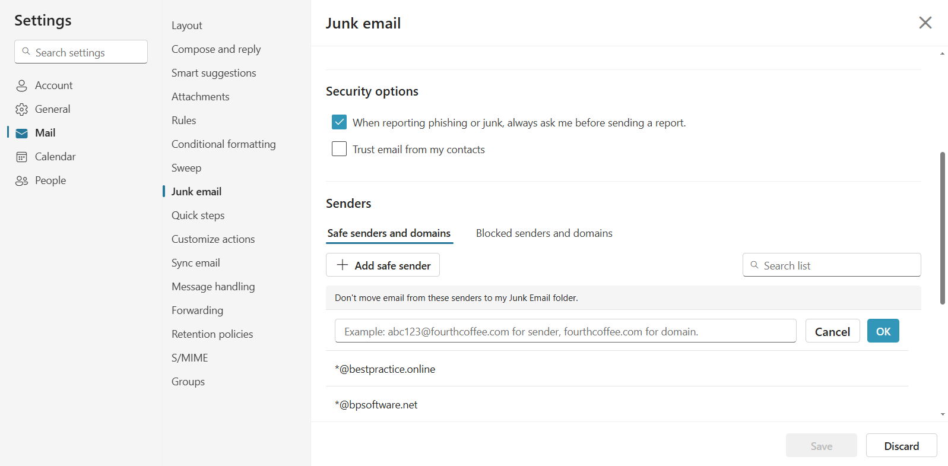Click the Search settings field
This screenshot has width=948, height=466.
click(81, 52)
